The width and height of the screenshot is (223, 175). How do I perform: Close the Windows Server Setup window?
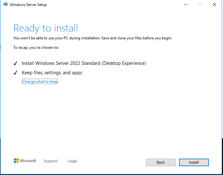pos(215,5)
